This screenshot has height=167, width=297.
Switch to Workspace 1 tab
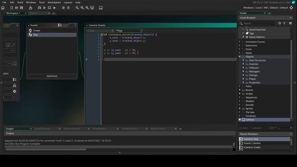click(x=13, y=13)
